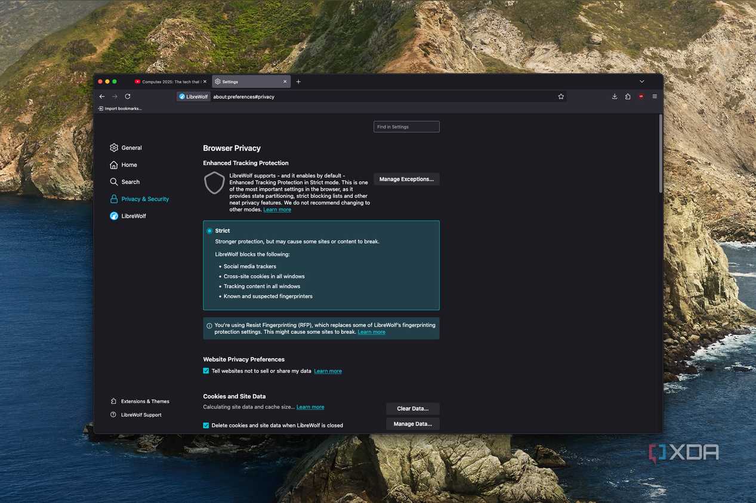Open the extensions puzzle icon in toolbar
Viewport: 756px width, 503px height.
tap(628, 97)
